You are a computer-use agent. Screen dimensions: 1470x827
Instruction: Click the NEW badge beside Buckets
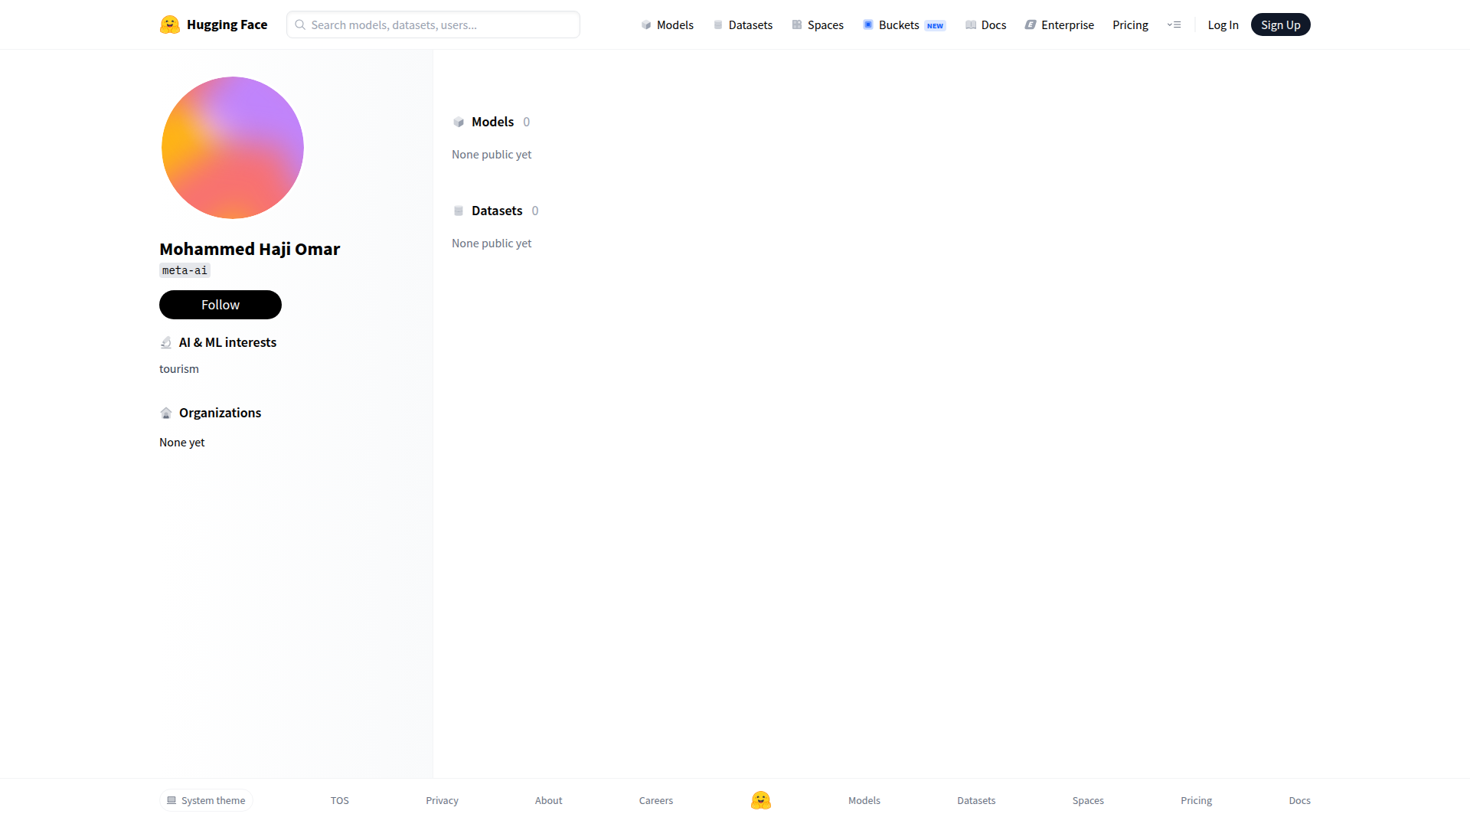[935, 26]
